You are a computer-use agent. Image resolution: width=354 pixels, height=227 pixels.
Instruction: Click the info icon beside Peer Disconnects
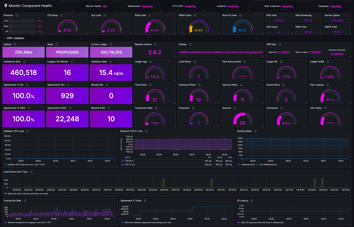click(245, 62)
